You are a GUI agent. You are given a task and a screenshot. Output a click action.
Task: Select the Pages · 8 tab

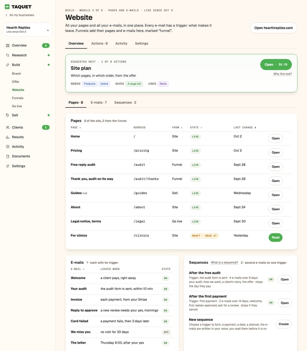[76, 102]
